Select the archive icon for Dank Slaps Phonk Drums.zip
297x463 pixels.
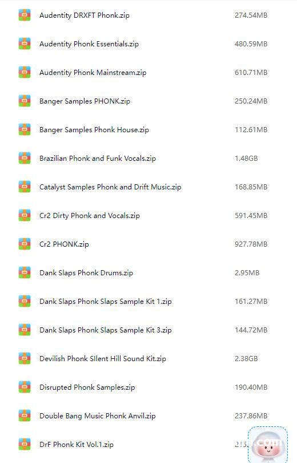tap(25, 273)
